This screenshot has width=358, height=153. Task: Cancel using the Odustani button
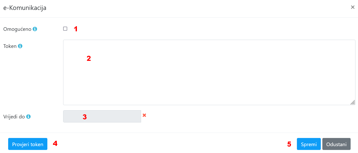point(336,144)
